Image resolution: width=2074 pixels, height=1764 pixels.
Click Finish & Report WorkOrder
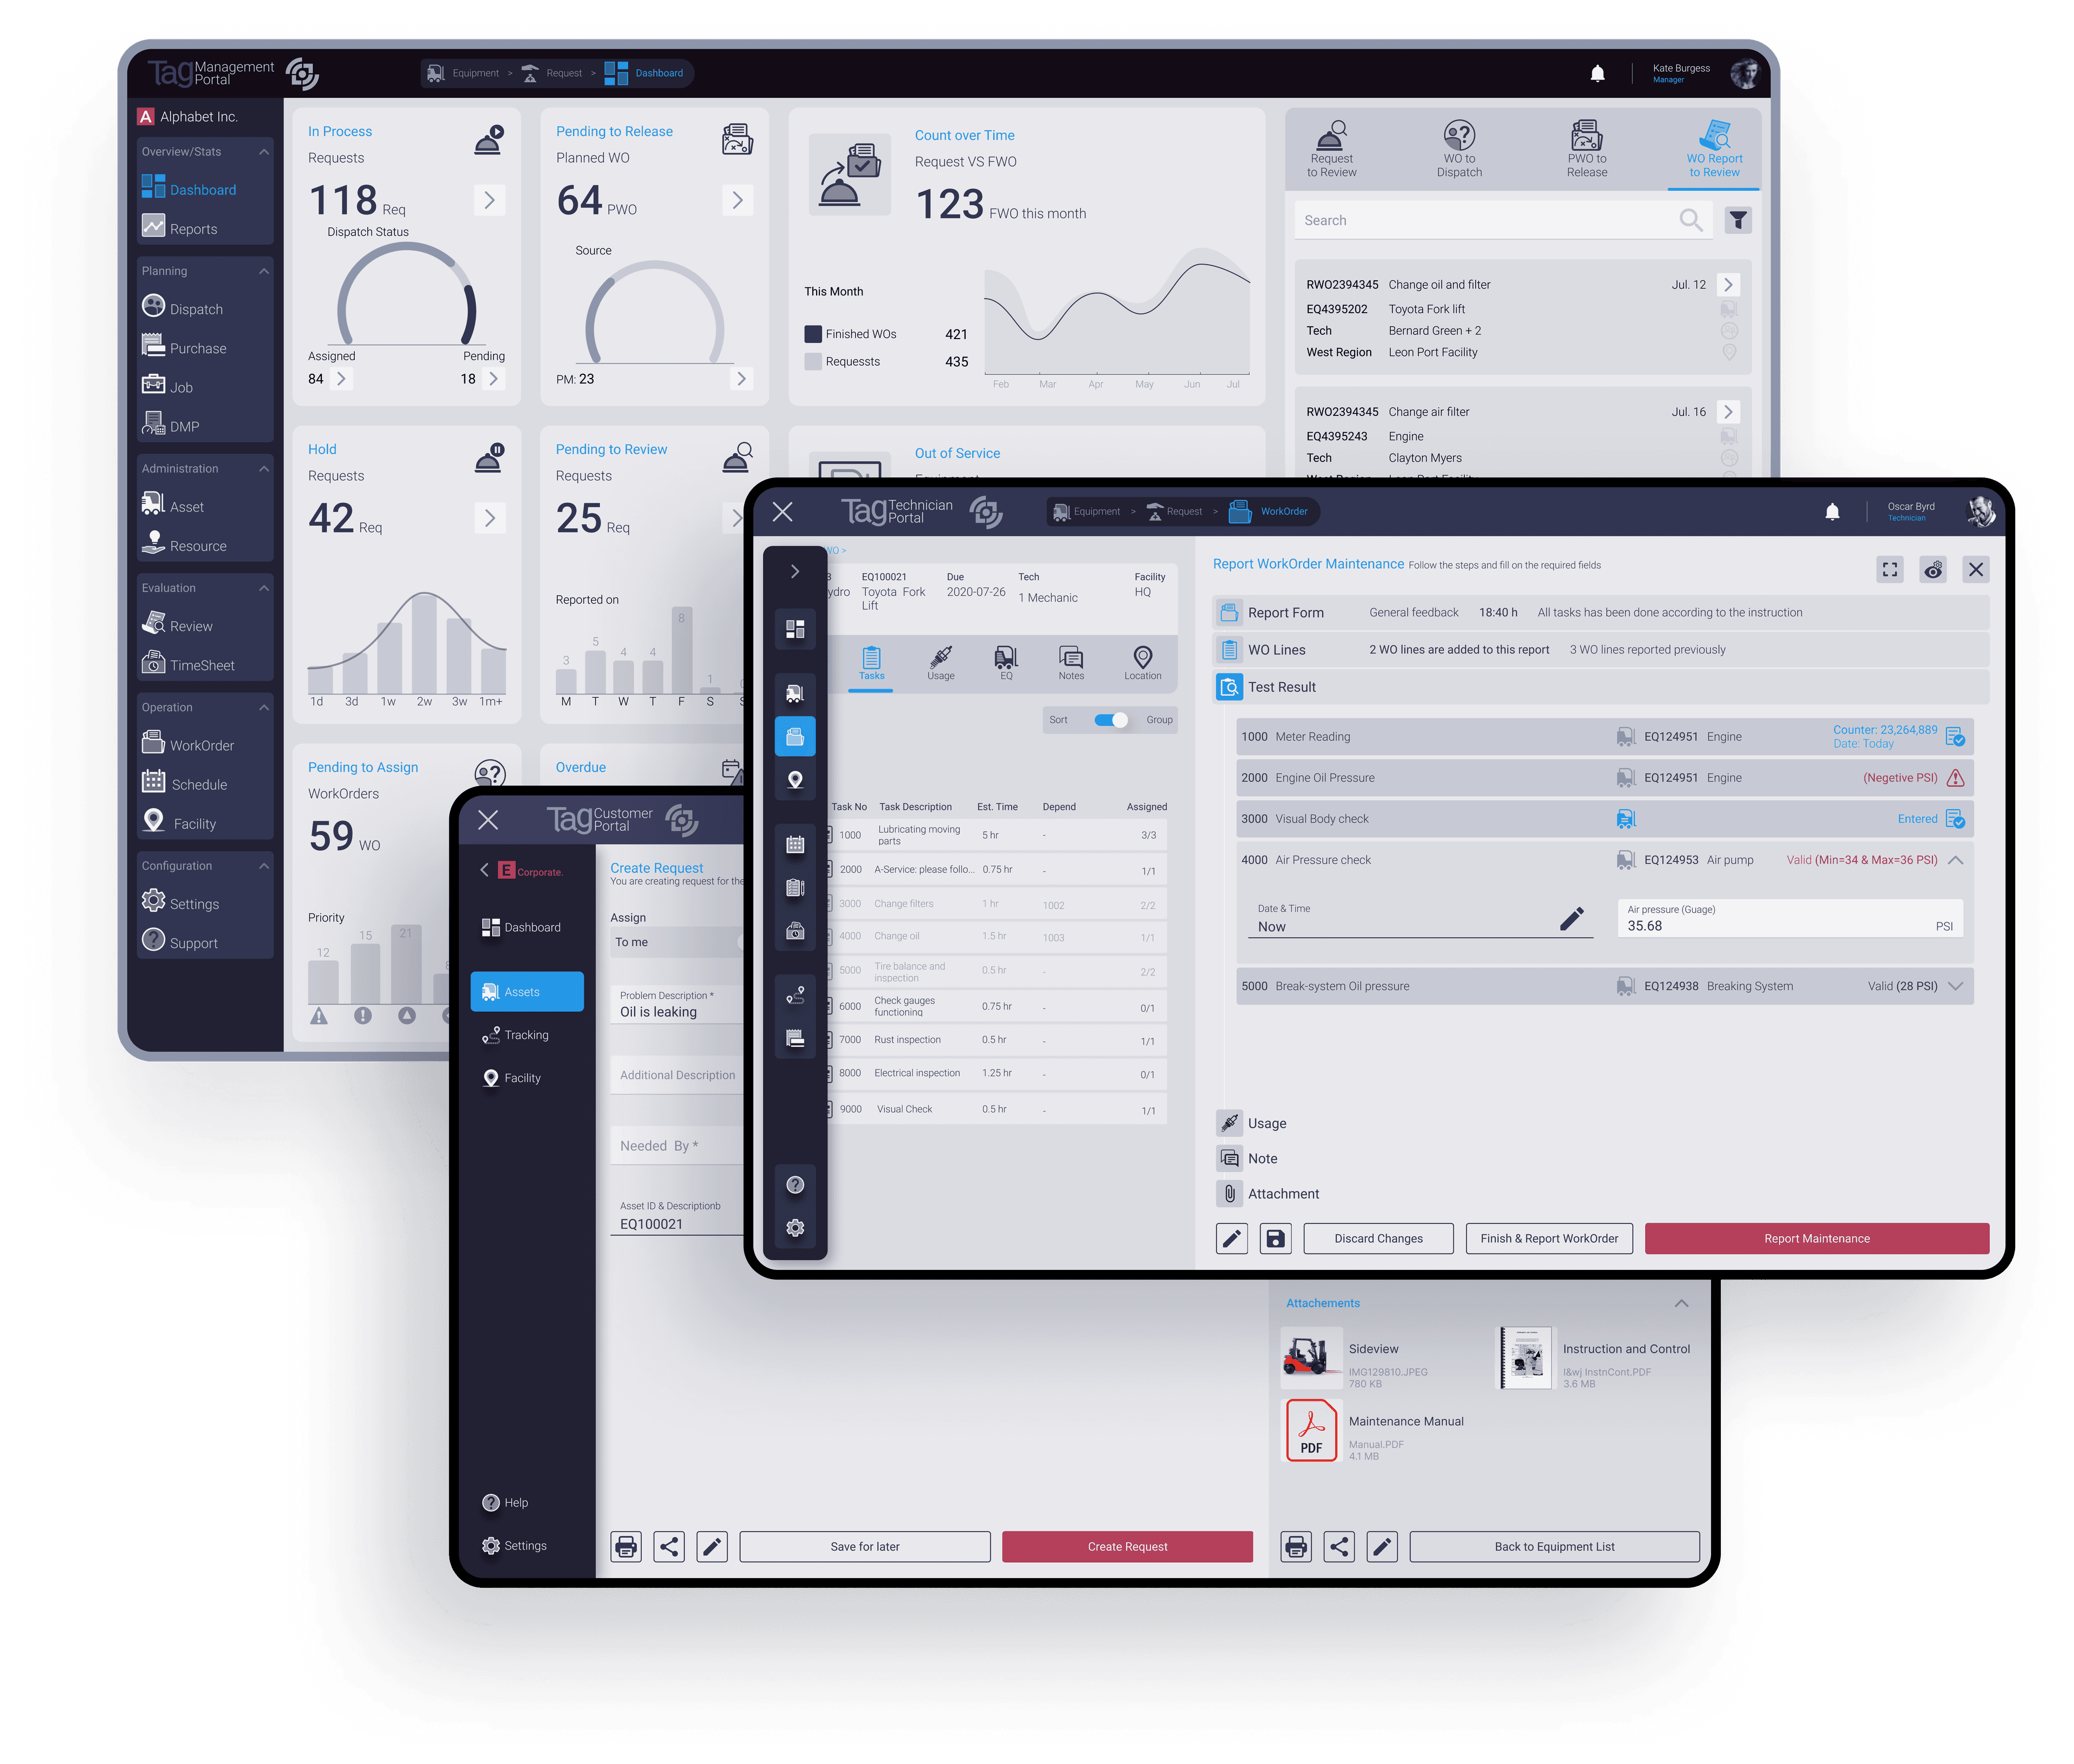click(1549, 1238)
